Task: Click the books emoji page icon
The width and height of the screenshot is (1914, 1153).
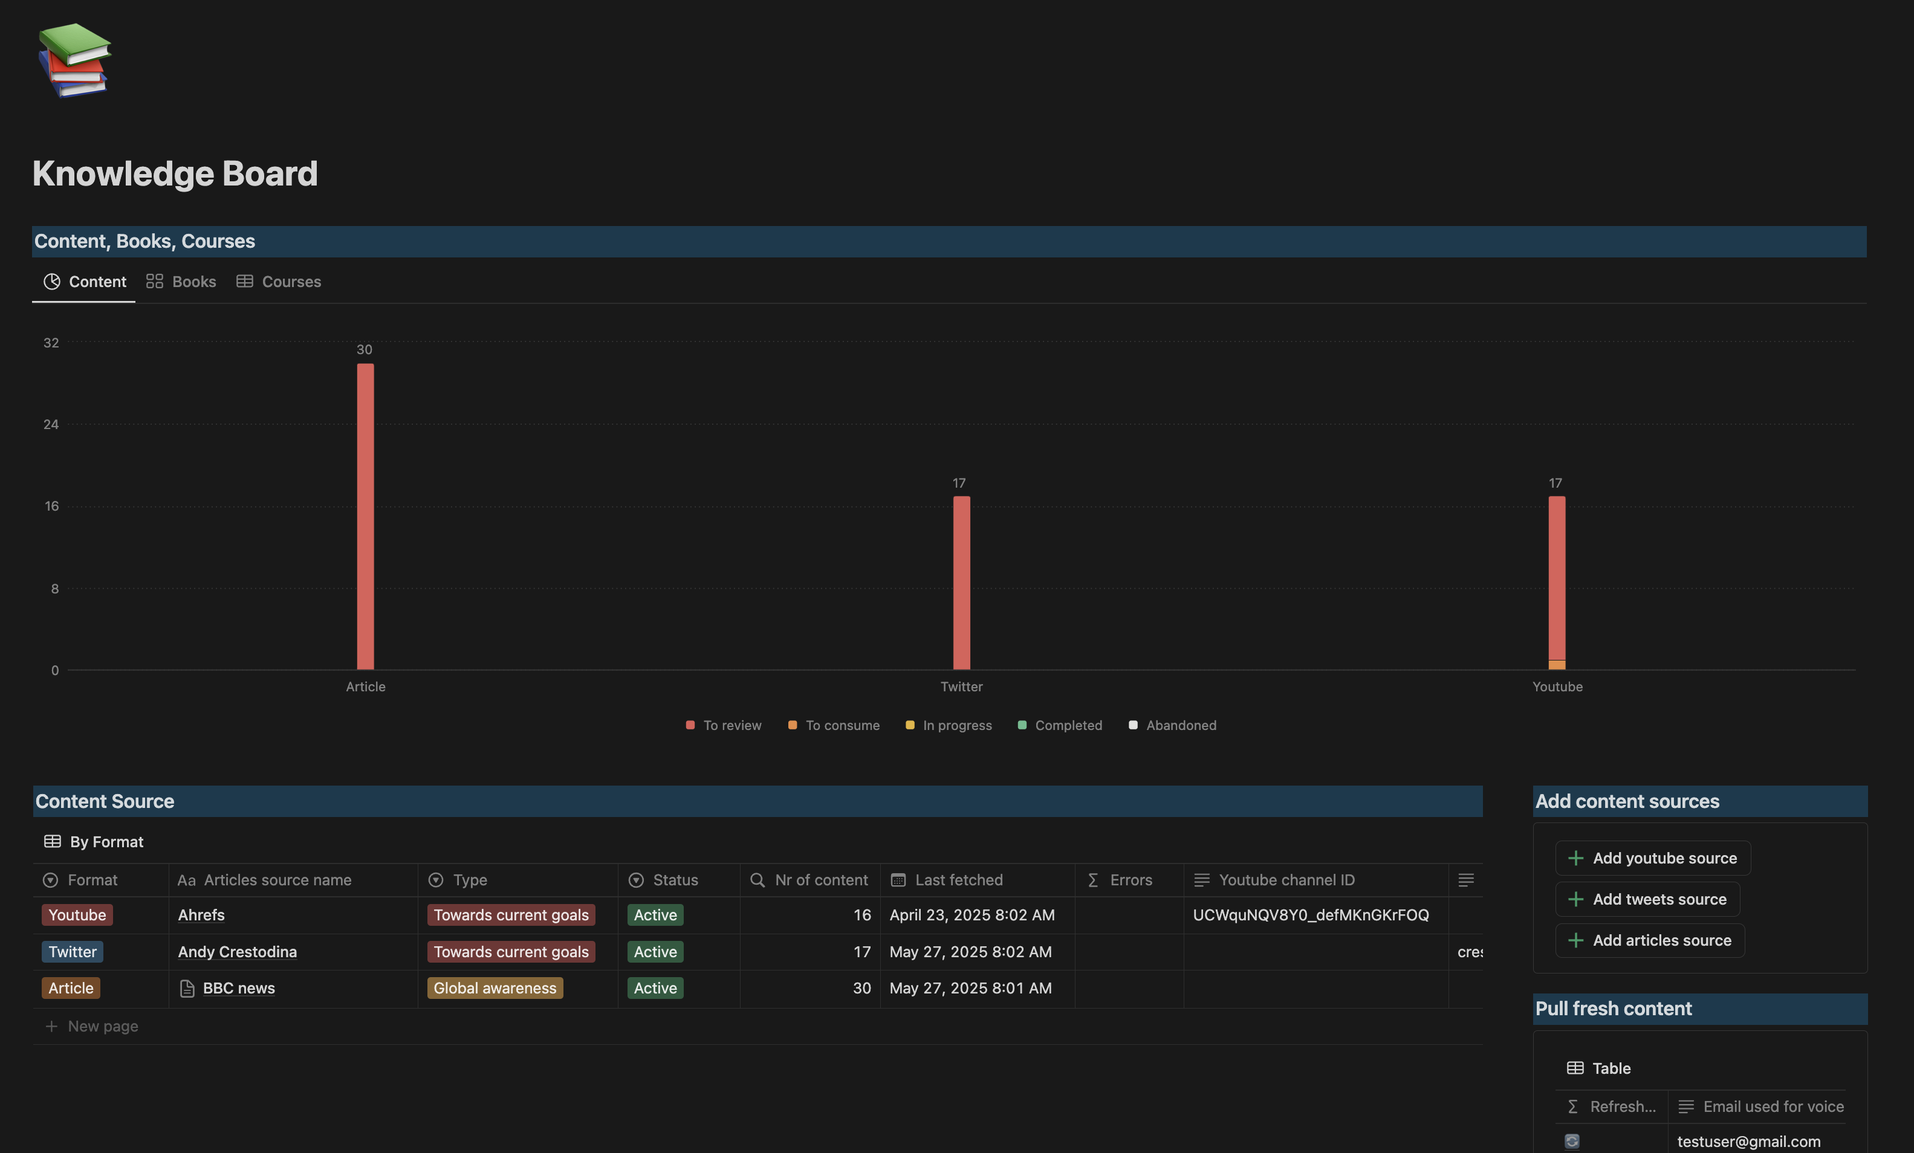Action: (x=74, y=60)
